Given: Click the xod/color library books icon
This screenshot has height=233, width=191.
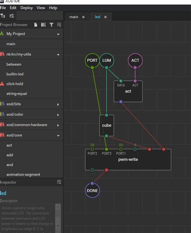Looking at the screenshot, I should click(x=2, y=114).
